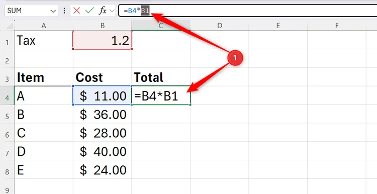Click the cell showing $ 36.00
This screenshot has height=194, width=377.
103,114
